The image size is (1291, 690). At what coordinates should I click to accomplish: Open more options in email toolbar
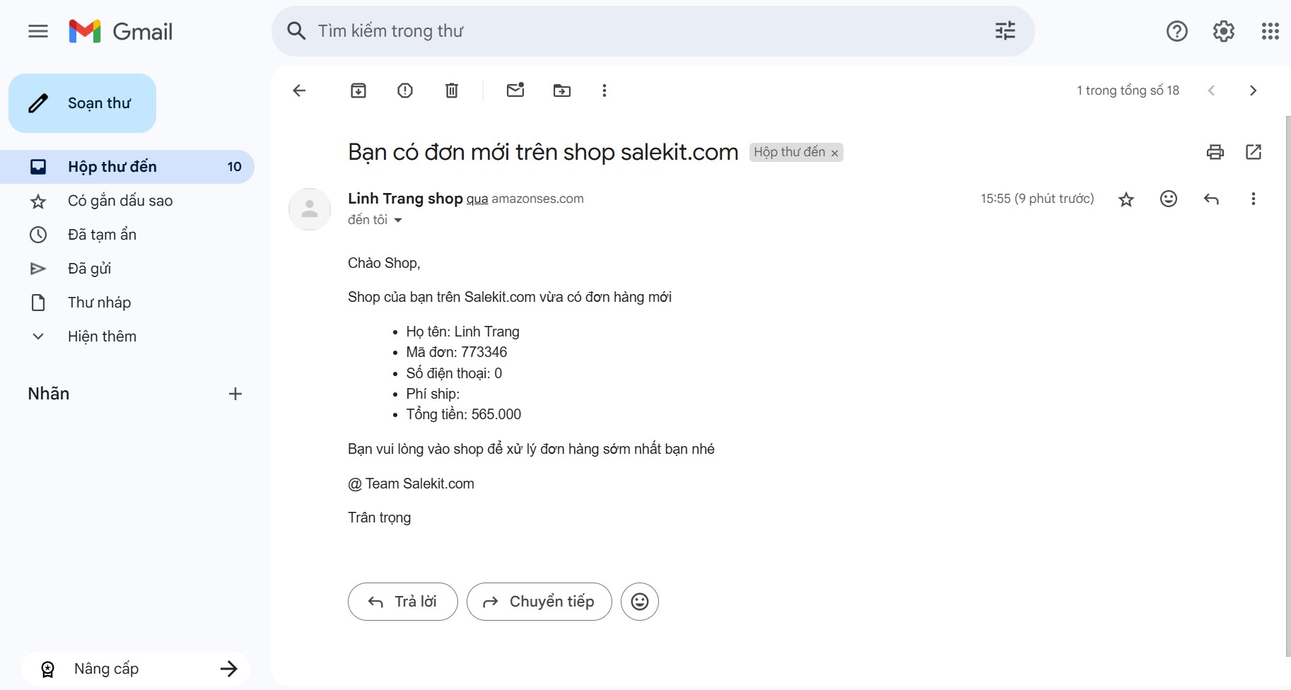click(x=604, y=90)
